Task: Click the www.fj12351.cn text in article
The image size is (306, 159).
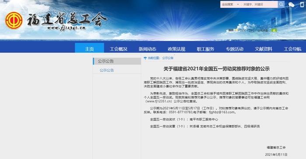Action: click(x=159, y=101)
